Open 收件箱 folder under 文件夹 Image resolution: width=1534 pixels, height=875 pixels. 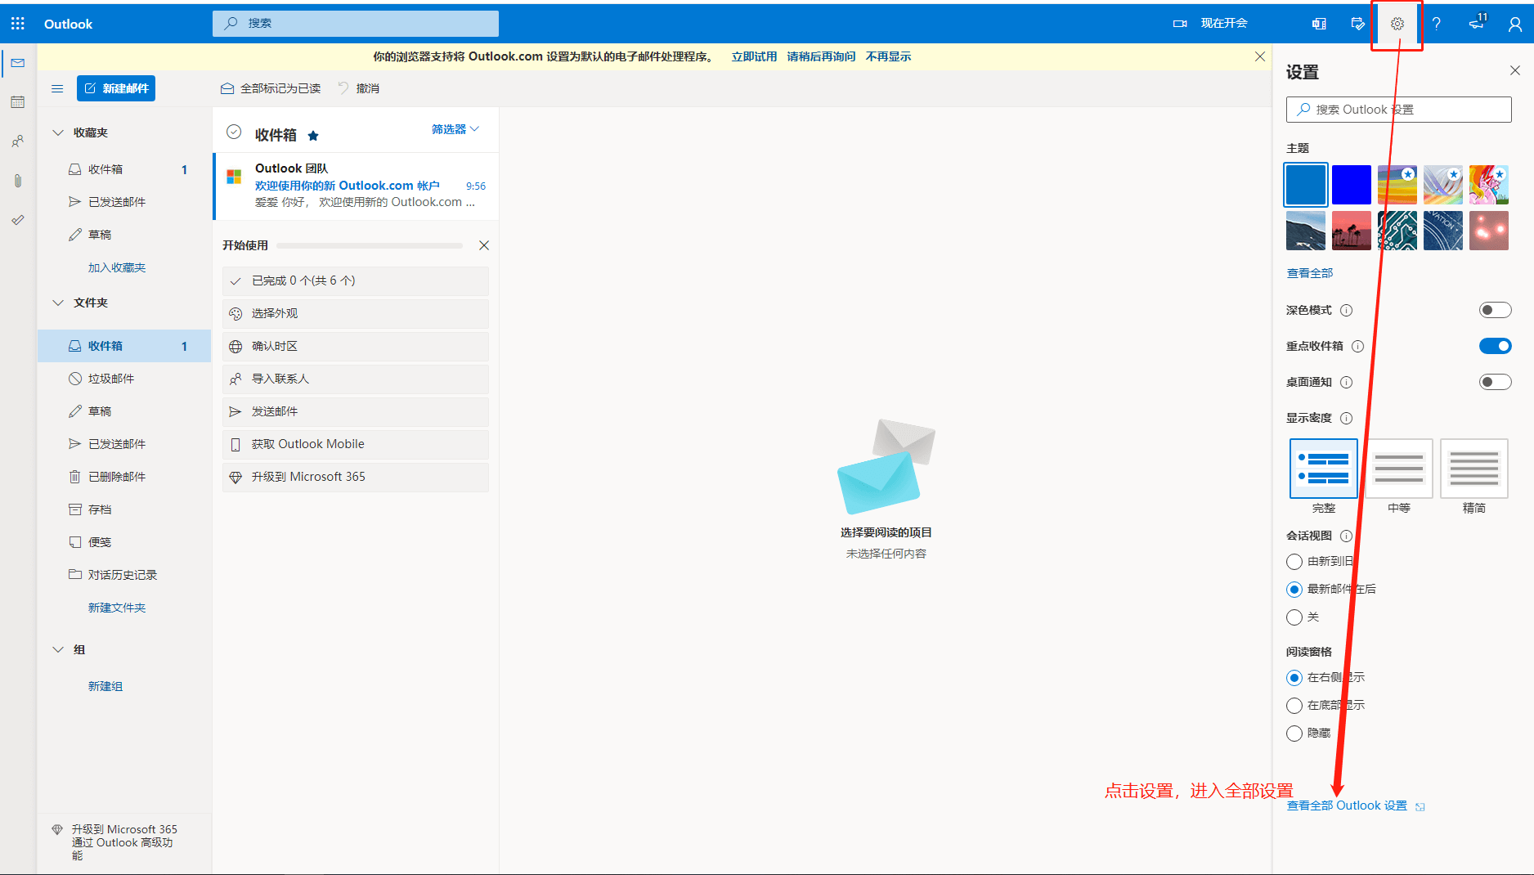(x=124, y=346)
